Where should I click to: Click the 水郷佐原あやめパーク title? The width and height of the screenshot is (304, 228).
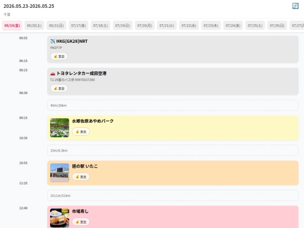(93, 121)
